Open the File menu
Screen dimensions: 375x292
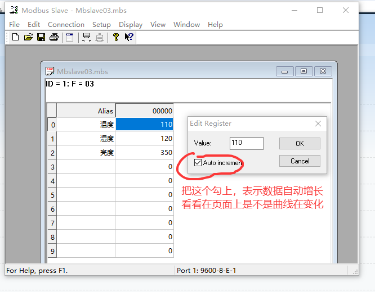[14, 25]
